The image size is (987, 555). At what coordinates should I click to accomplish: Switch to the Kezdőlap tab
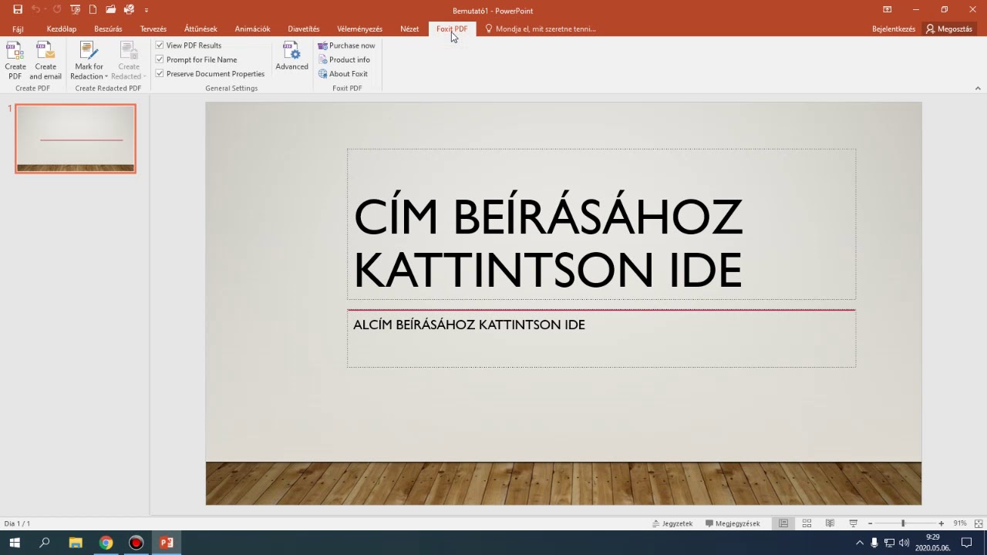click(x=62, y=29)
